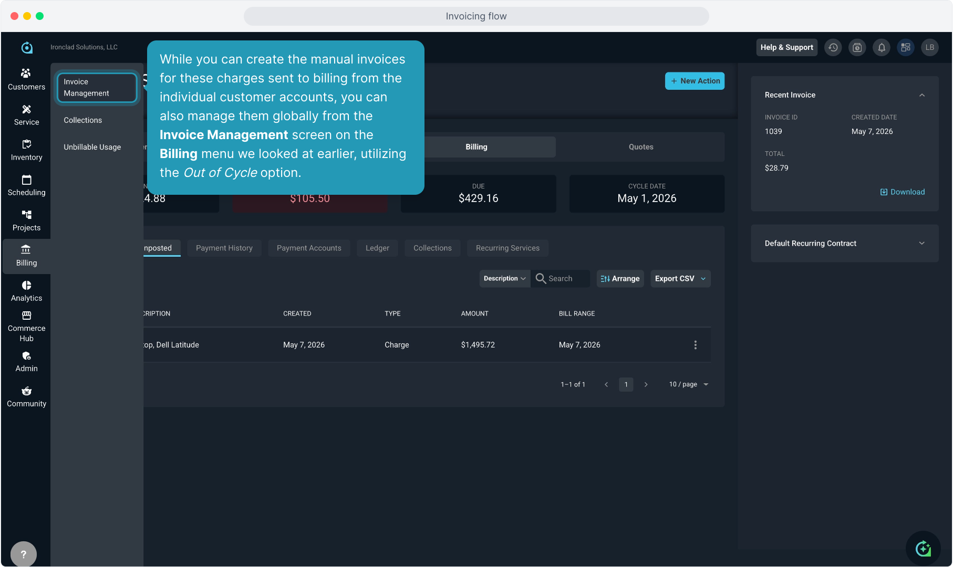
Task: Open Projects from the sidebar
Action: click(26, 220)
